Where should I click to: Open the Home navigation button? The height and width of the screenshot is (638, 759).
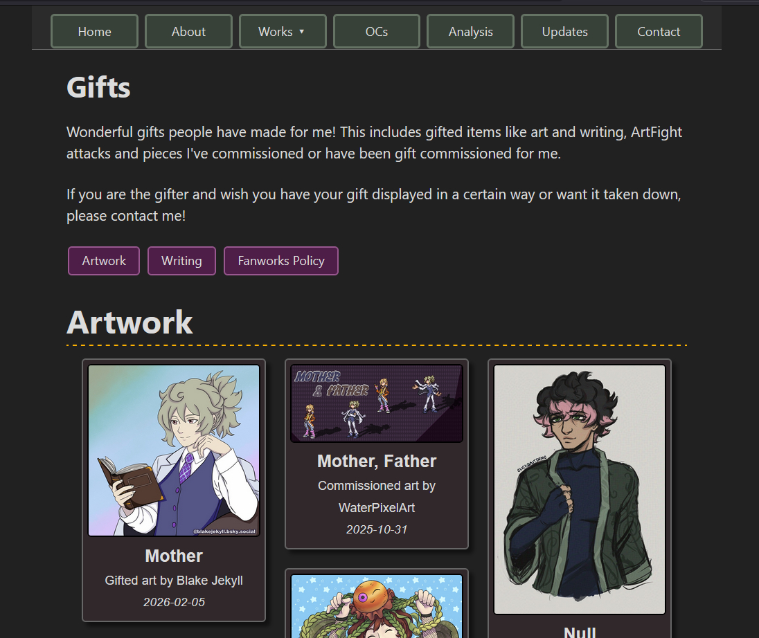[x=94, y=31]
